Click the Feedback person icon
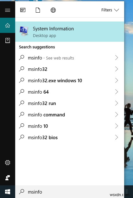 coord(8,178)
